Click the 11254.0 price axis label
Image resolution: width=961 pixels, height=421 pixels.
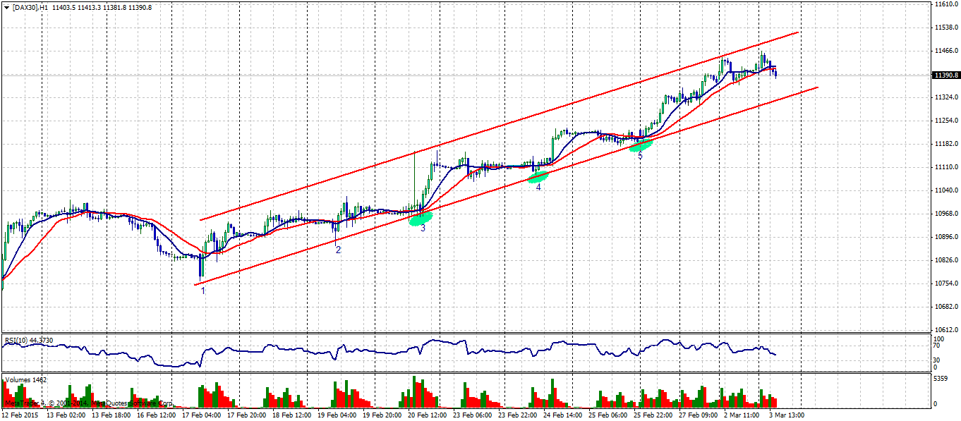pos(946,121)
